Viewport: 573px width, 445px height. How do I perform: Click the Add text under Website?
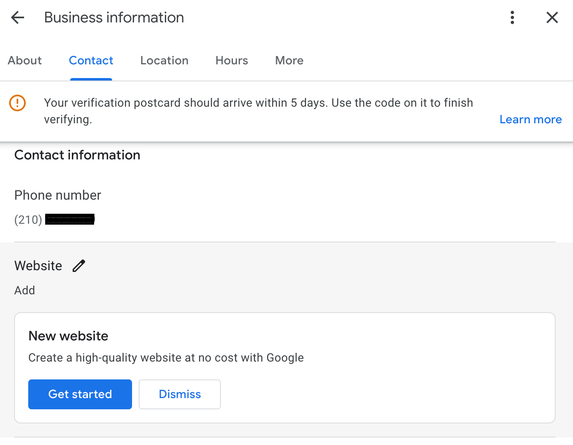[x=25, y=290]
